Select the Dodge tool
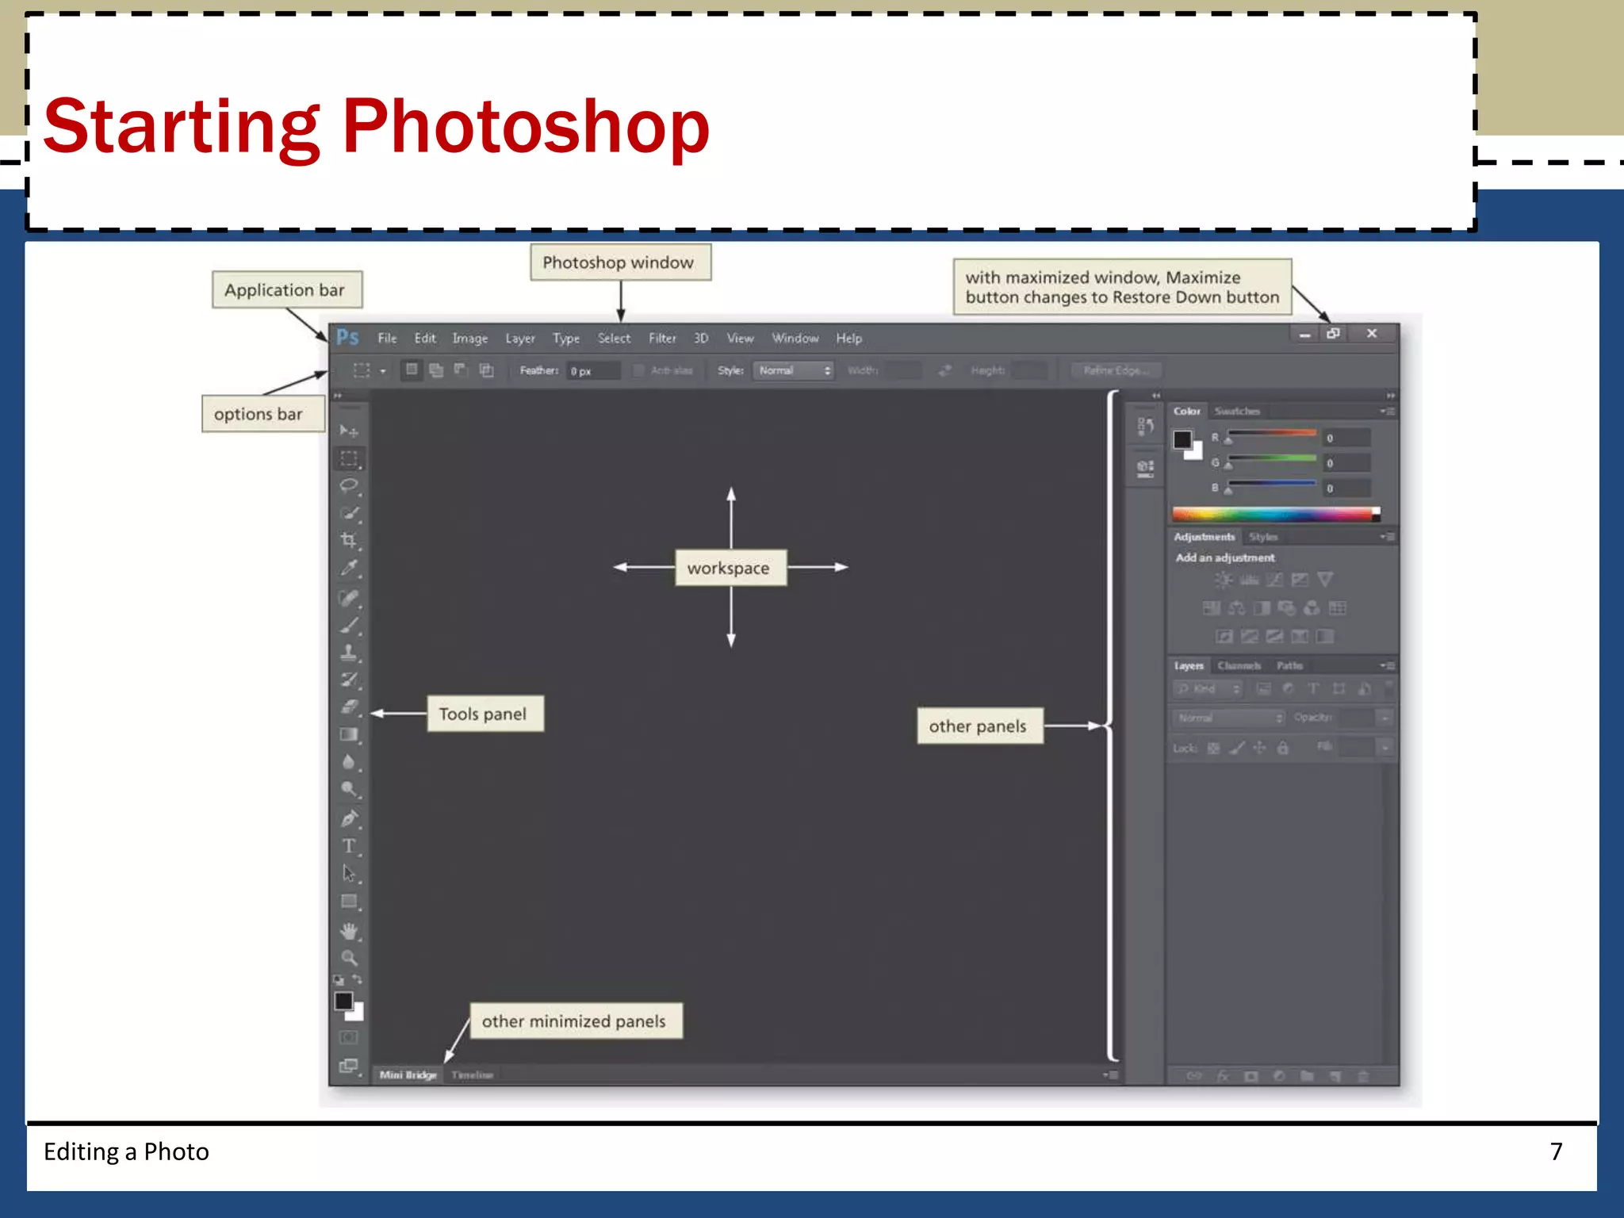The height and width of the screenshot is (1218, 1624). [349, 789]
